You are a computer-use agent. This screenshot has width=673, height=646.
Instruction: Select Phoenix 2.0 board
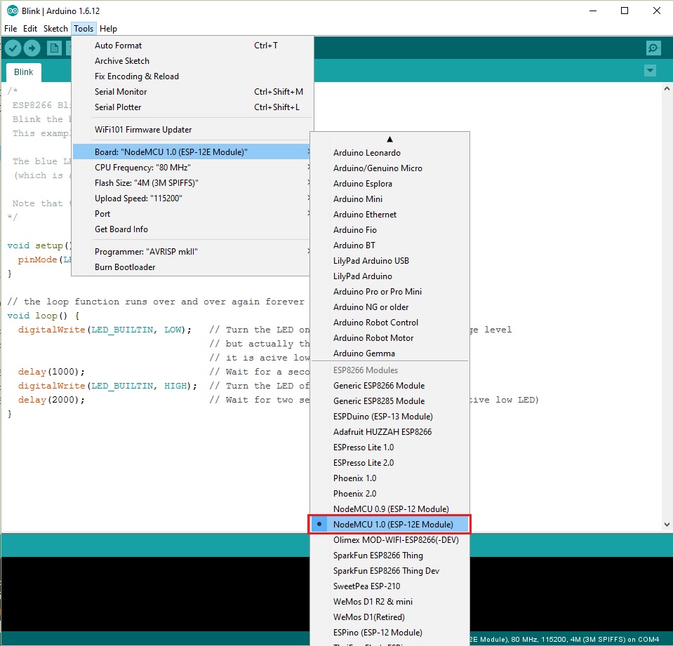(x=389, y=494)
